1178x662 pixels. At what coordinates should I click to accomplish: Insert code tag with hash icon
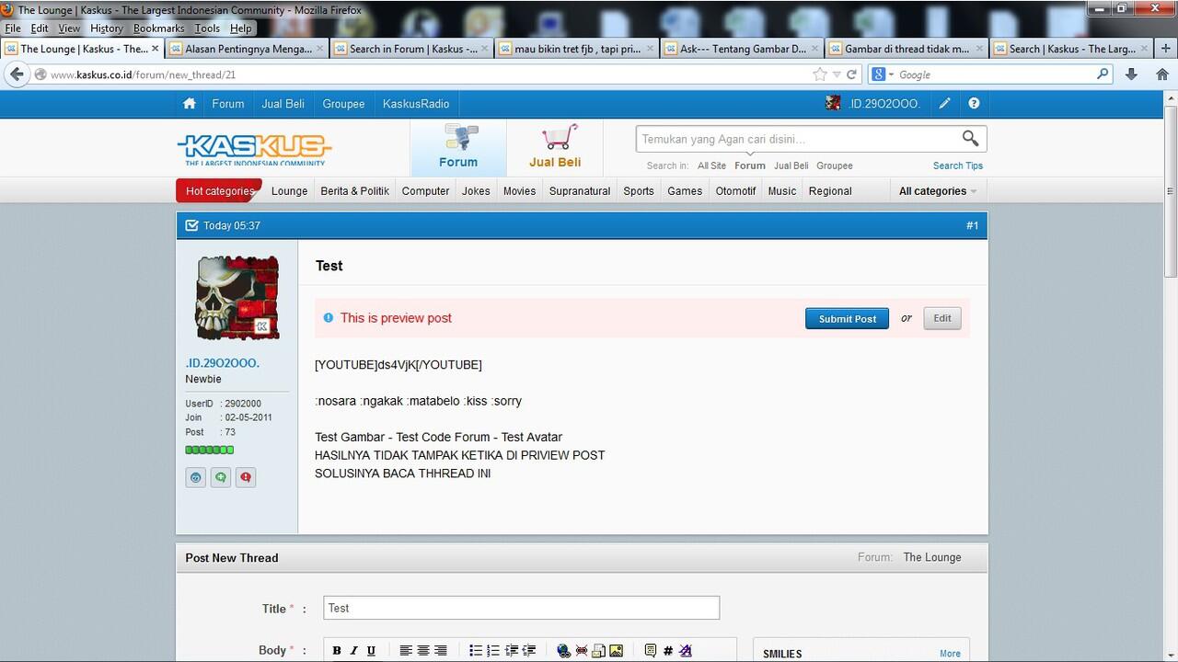[x=668, y=651]
